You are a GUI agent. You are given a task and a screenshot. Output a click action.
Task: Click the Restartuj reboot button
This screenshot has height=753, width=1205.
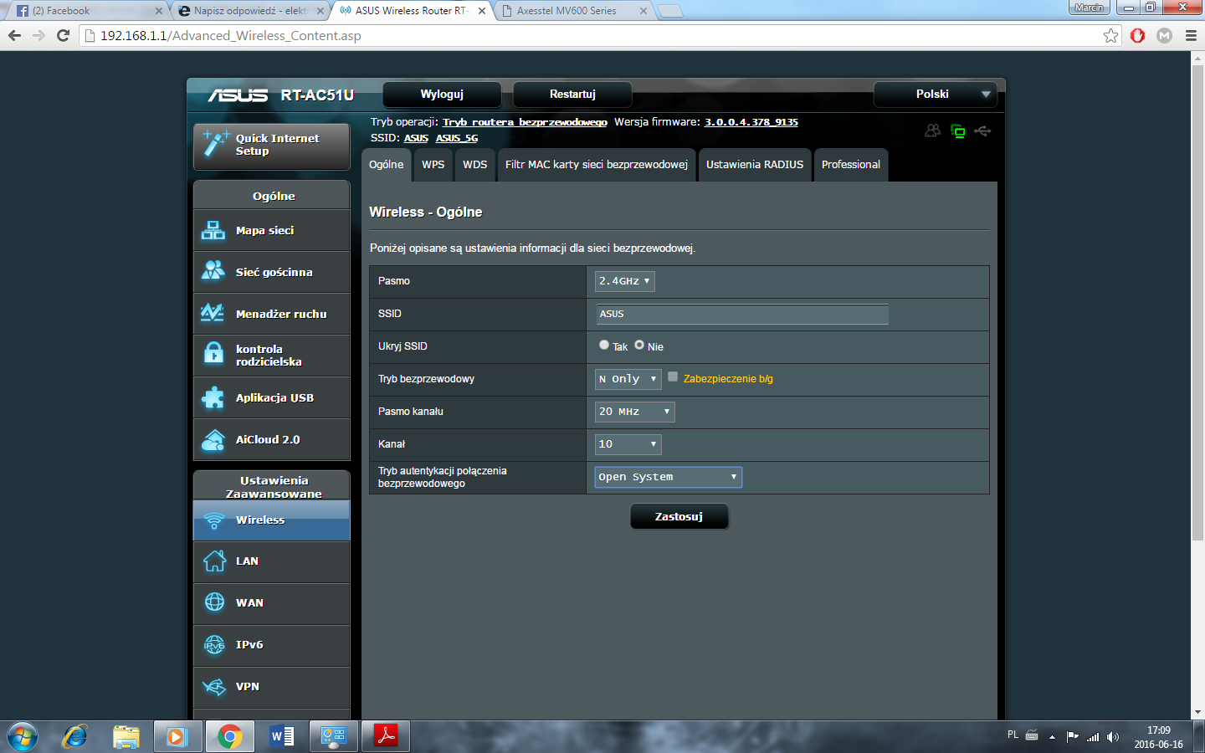pyautogui.click(x=572, y=95)
